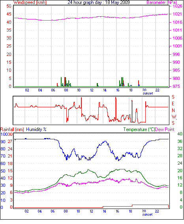Click the 08 hour tick on bottom graph
184x224 pixels.
[x=66, y=211]
